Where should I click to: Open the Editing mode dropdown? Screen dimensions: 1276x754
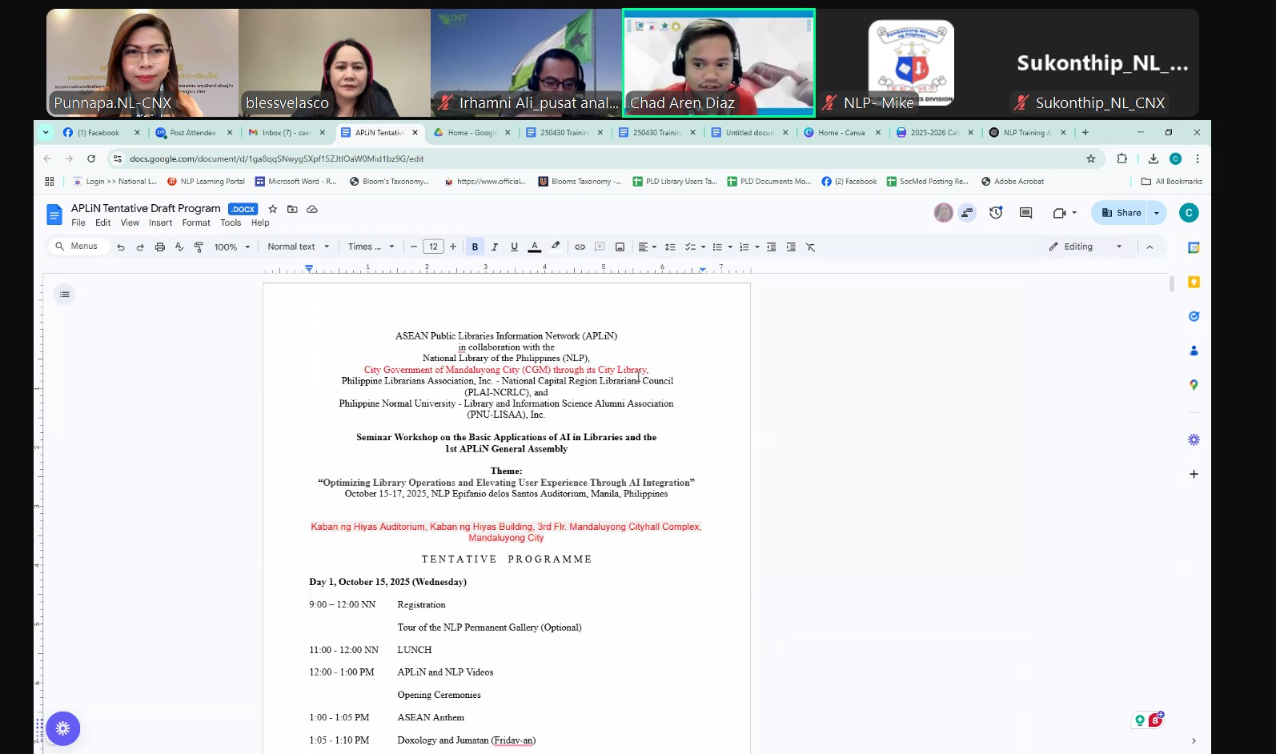click(x=1085, y=247)
